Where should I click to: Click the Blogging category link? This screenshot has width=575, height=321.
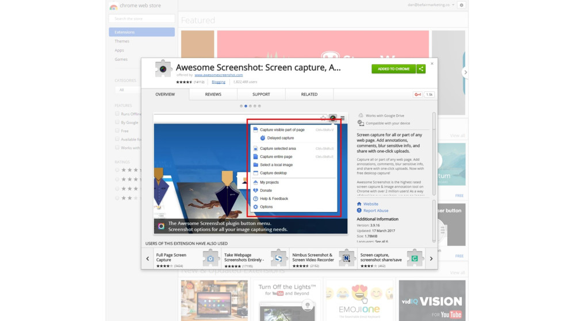(218, 82)
